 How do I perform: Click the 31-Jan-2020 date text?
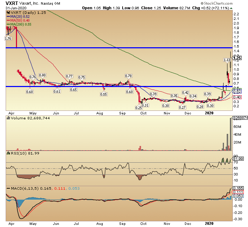click(x=16, y=8)
